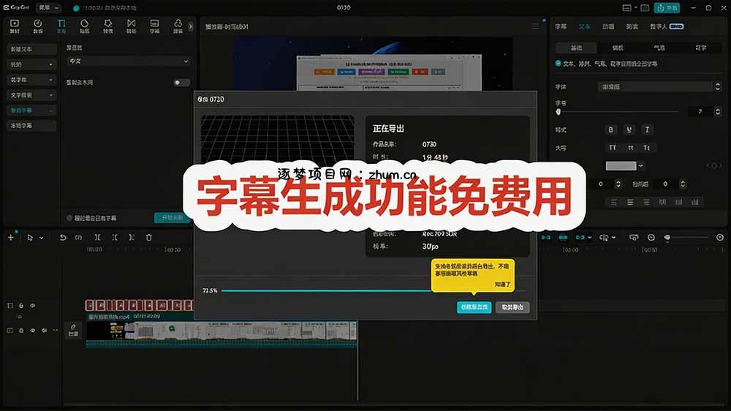Open the text color swatch

[x=621, y=165]
